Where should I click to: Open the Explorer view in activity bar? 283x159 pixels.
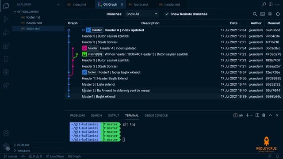tap(6, 6)
